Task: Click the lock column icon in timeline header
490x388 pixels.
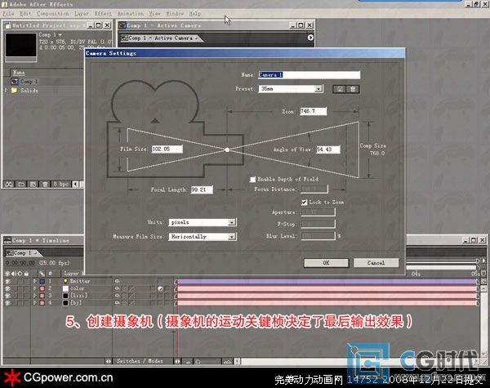Action: coord(27,274)
